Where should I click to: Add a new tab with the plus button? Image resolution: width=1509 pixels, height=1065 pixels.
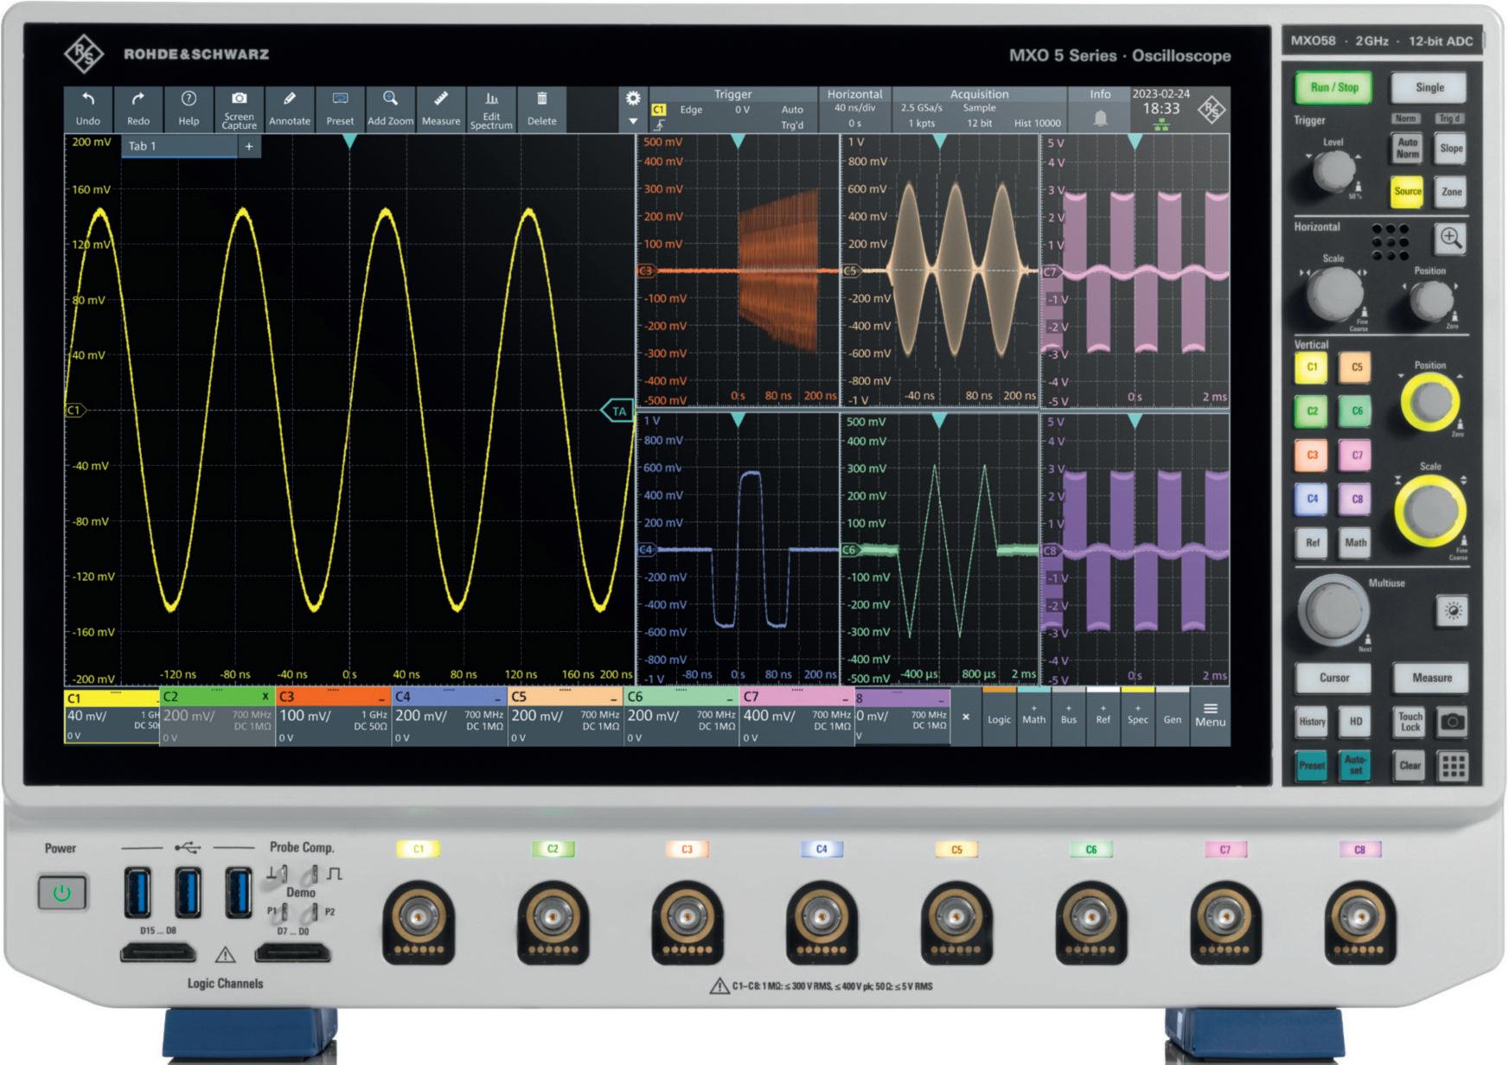pos(249,146)
